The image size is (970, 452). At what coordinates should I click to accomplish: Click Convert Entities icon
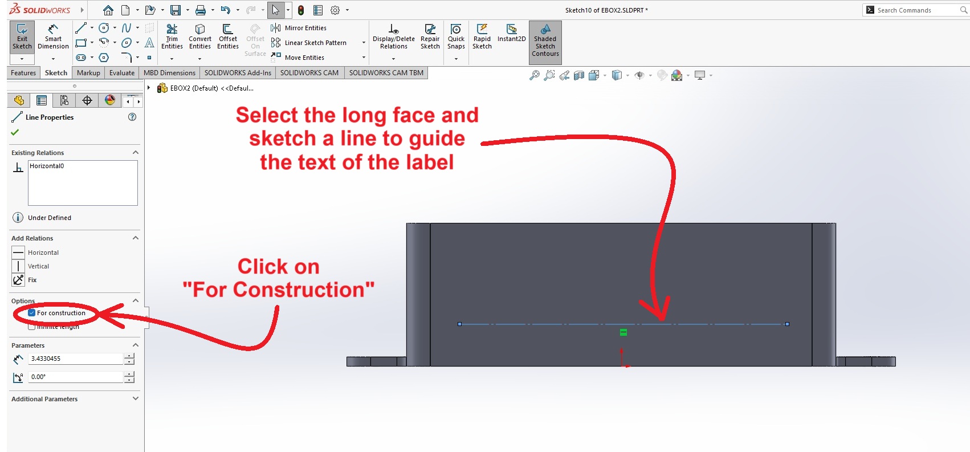point(200,37)
